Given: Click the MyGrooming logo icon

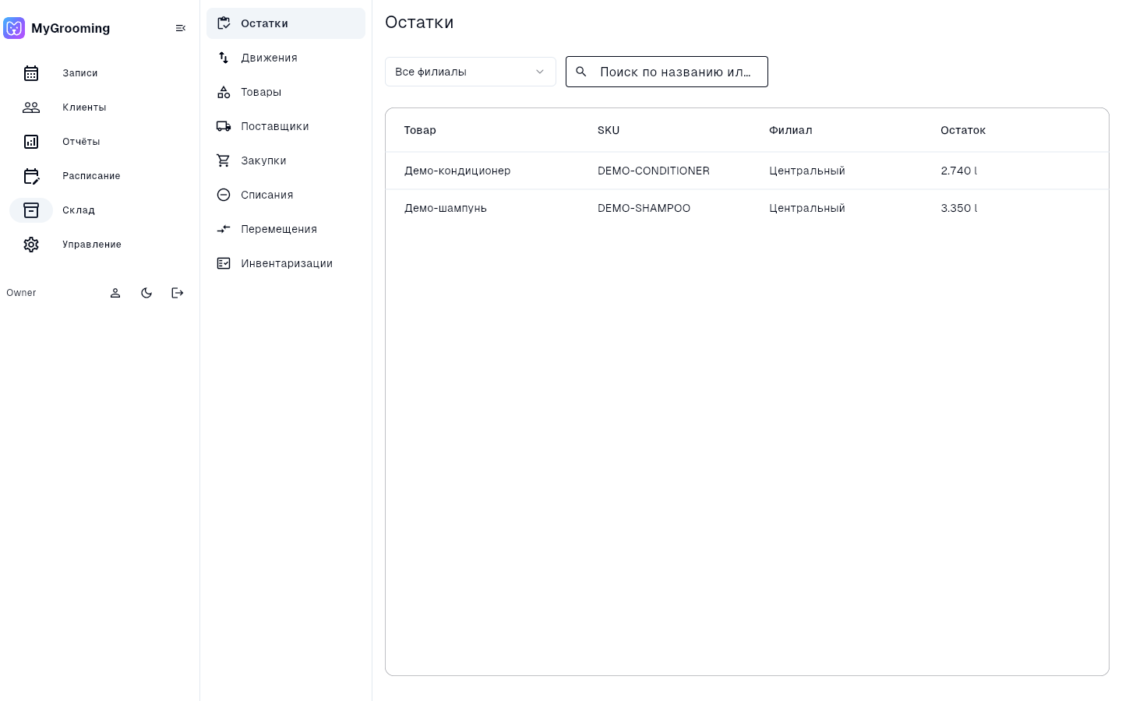Looking at the screenshot, I should pos(14,28).
